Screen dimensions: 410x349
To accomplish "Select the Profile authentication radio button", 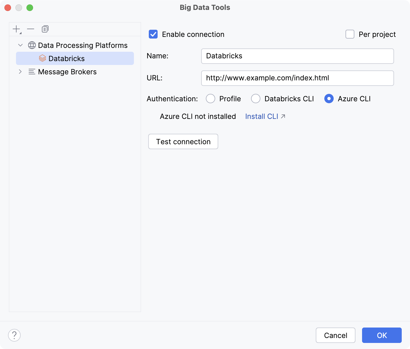I will pos(211,99).
